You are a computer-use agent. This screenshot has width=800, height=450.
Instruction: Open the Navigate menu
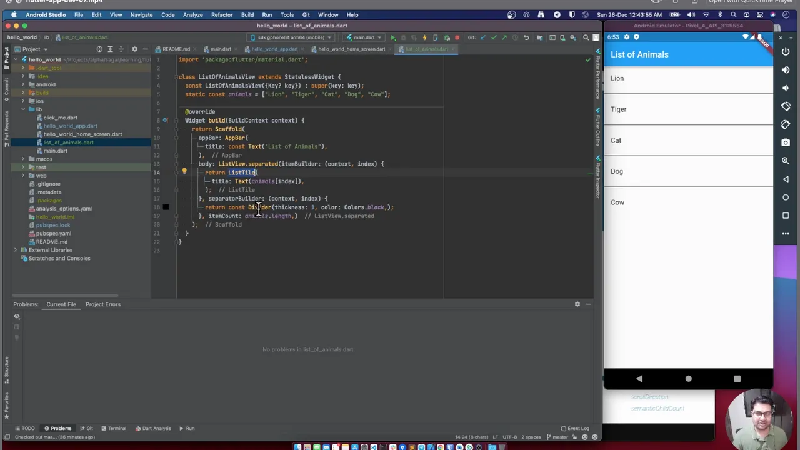[141, 14]
